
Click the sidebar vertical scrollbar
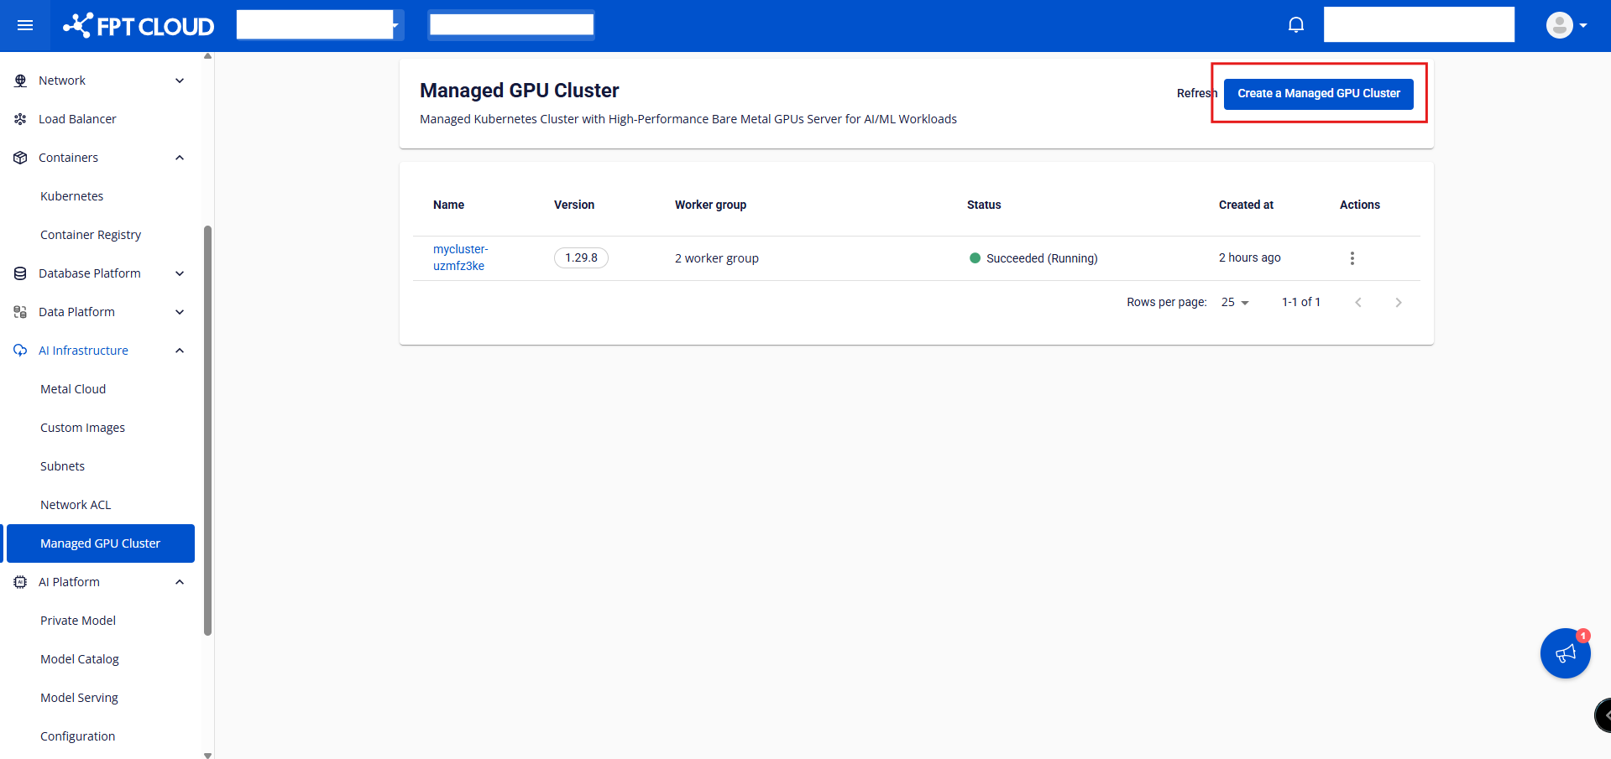(x=207, y=429)
